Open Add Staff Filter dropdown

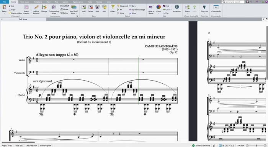(x=74, y=10)
